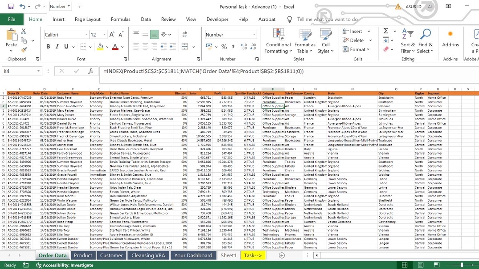
Task: Switch to the Developer ribbon tab
Action: tap(217, 19)
